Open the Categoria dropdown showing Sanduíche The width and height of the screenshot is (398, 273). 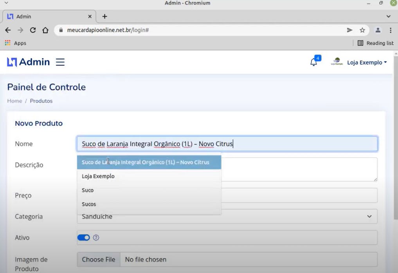227,217
